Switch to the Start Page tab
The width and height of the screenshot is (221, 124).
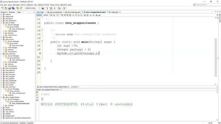(x=40, y=12)
